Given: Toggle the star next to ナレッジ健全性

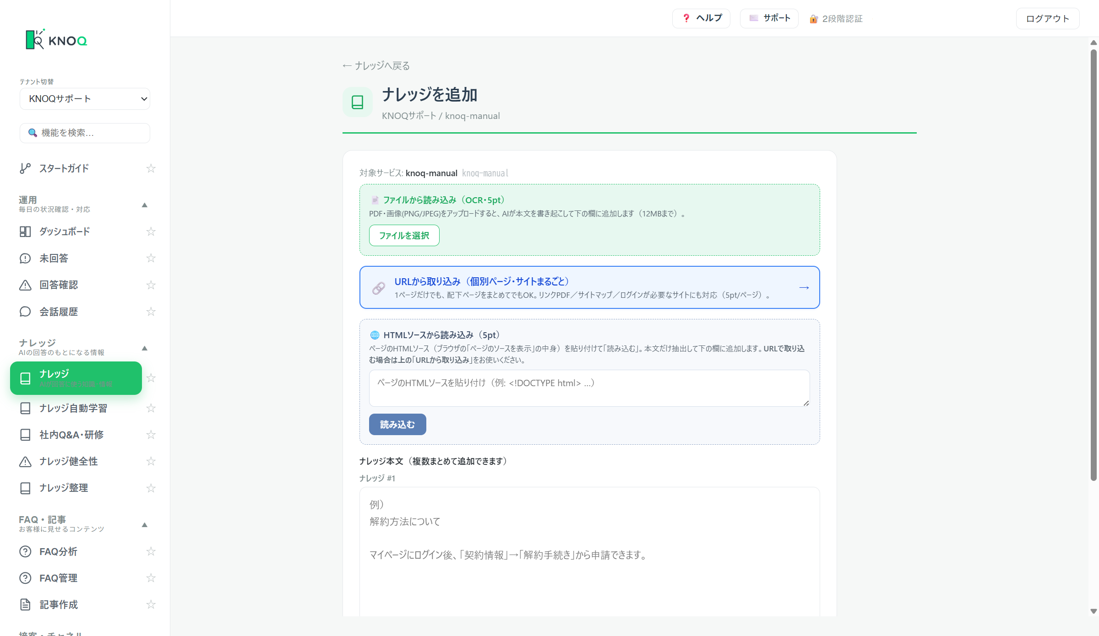Looking at the screenshot, I should click(x=151, y=461).
